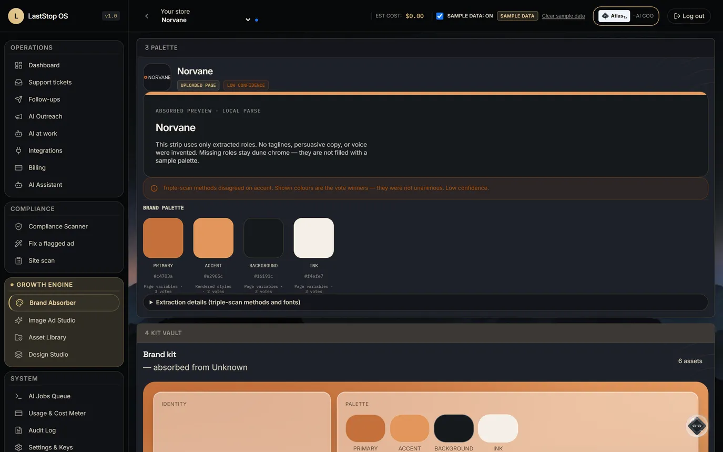Click the Clear sample data link

click(563, 16)
